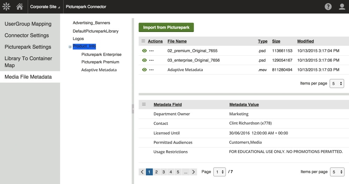Go to the previous metadata page arrow
Image resolution: width=349 pixels, height=184 pixels.
click(x=142, y=172)
